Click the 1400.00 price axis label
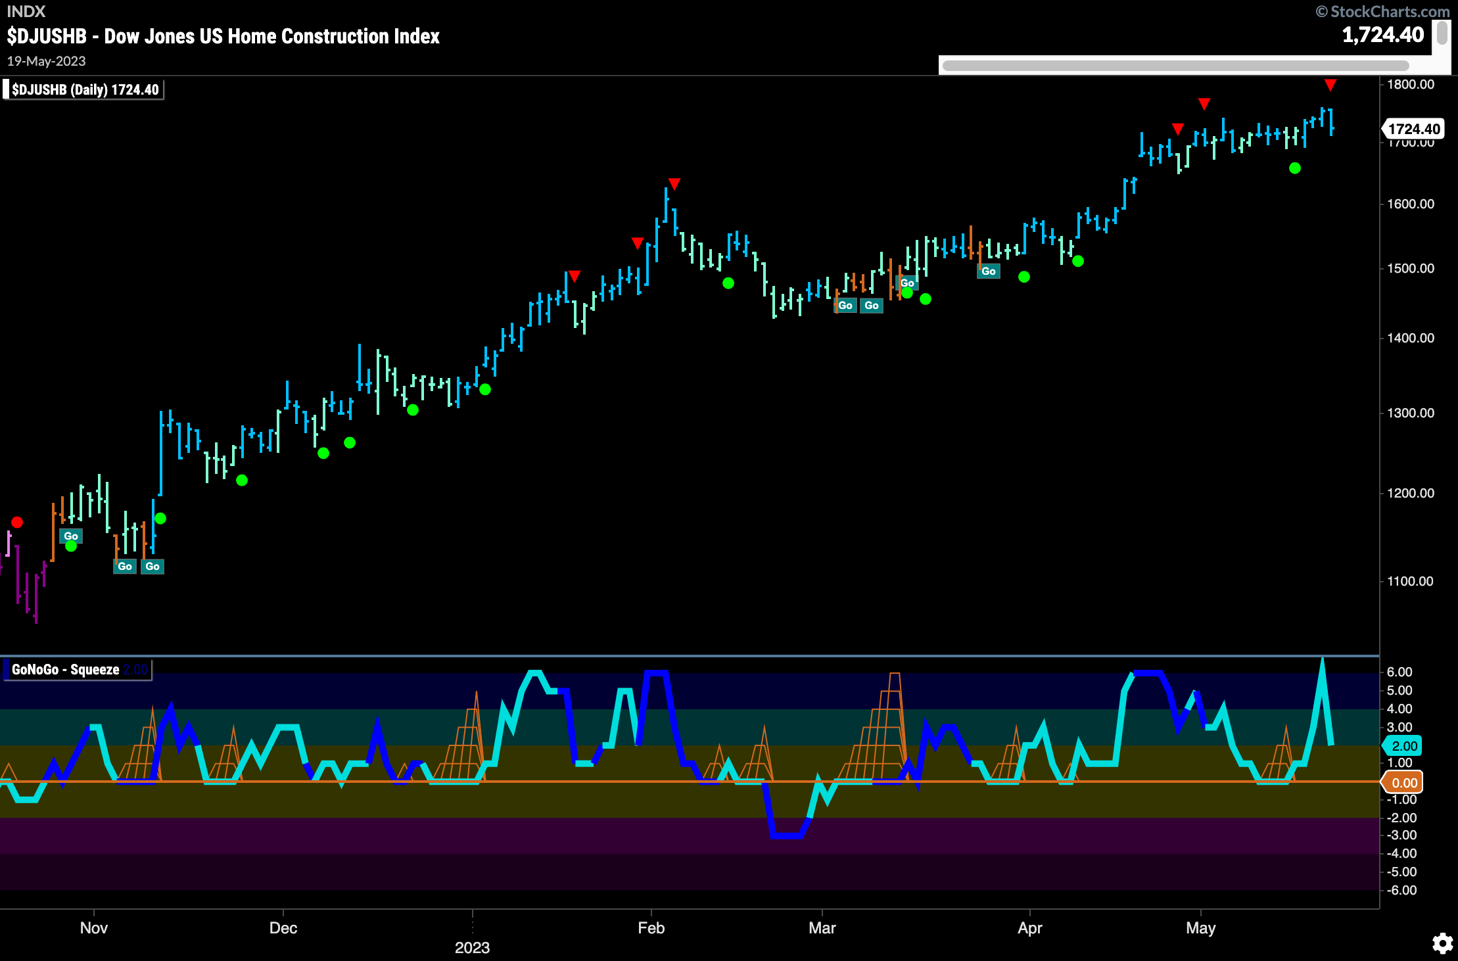 coord(1411,338)
